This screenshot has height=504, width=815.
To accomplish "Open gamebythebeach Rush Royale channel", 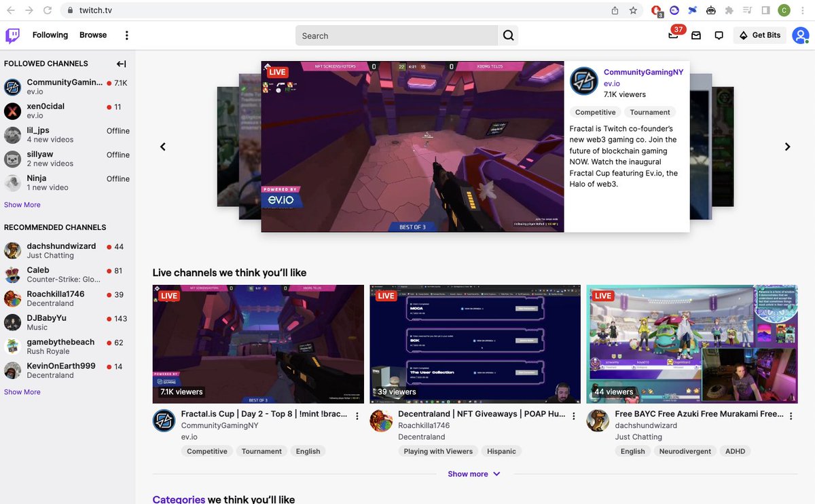I will pyautogui.click(x=67, y=347).
